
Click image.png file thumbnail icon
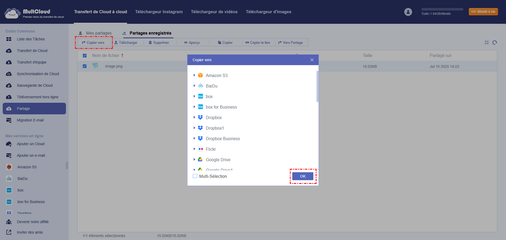coord(95,66)
